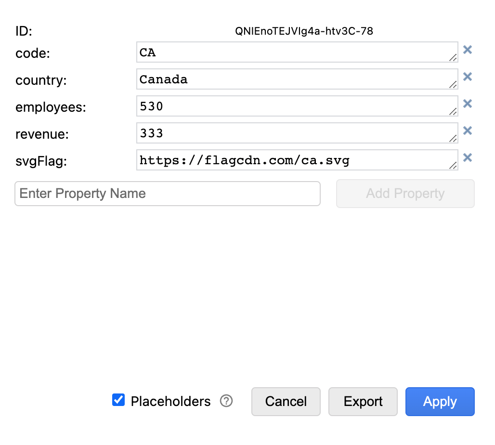Select the ID text QNIEnoTEJVIg4a-htv3C-78
The height and width of the screenshot is (445, 495).
304,31
